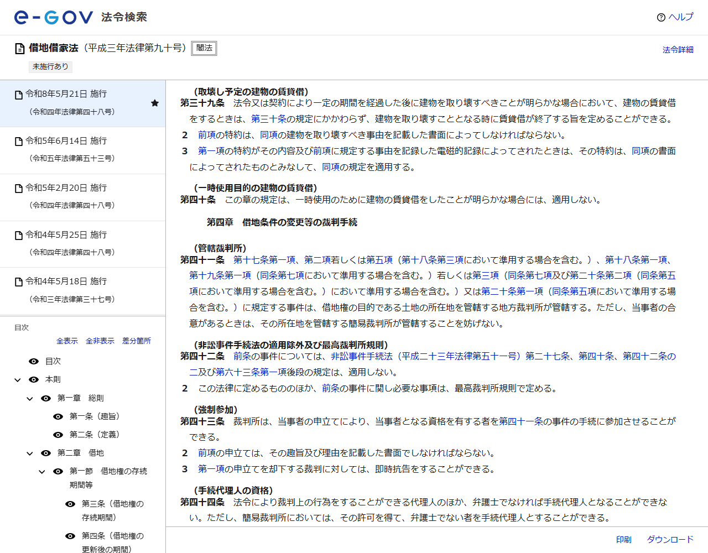Click the star icon on 令和8年5月21日 version
This screenshot has height=553, width=708.
point(155,103)
